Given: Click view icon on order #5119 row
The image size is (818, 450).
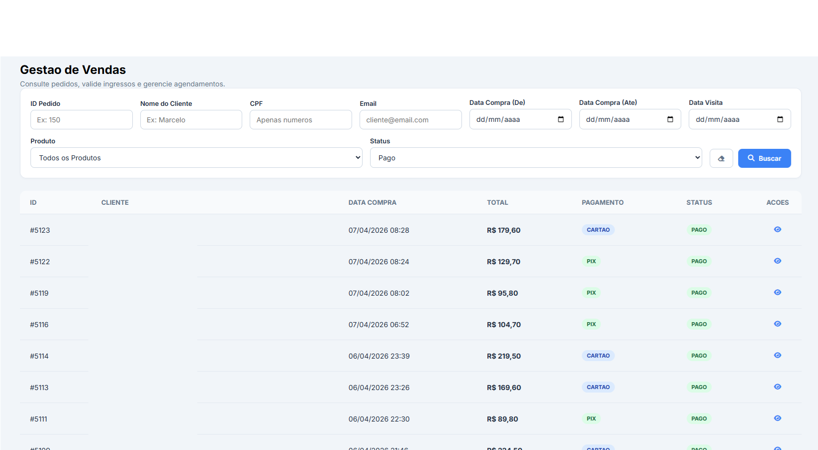Looking at the screenshot, I should (777, 293).
